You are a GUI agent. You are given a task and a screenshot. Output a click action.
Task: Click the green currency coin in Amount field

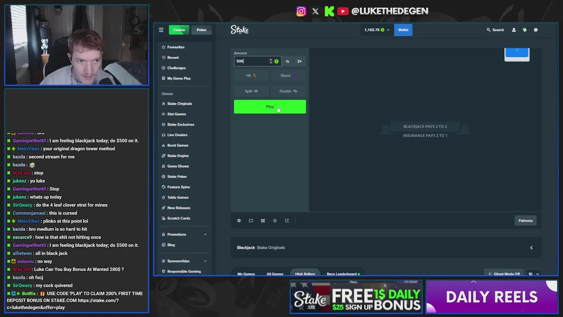[x=276, y=61]
